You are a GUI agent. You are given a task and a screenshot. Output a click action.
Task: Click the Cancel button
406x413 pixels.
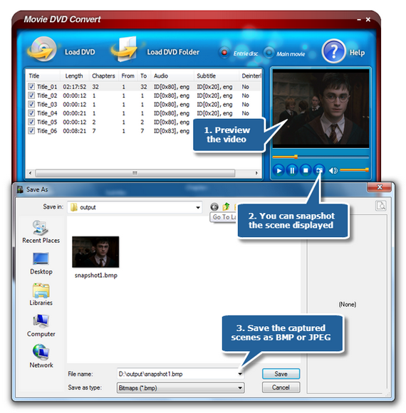tap(281, 387)
